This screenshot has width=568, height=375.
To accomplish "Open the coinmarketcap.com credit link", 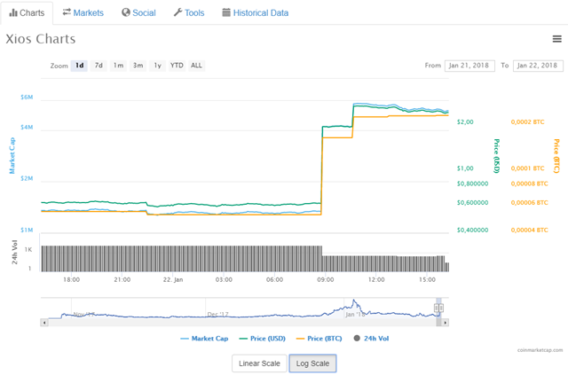I will 540,350.
